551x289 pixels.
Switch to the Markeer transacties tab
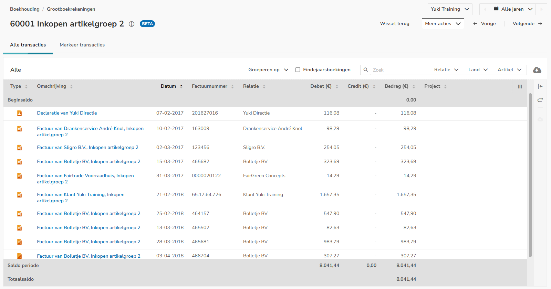coord(82,45)
